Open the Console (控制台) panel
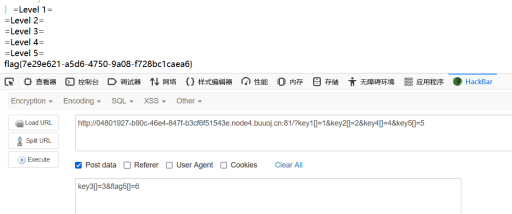This screenshot has width=512, height=214. 82,81
